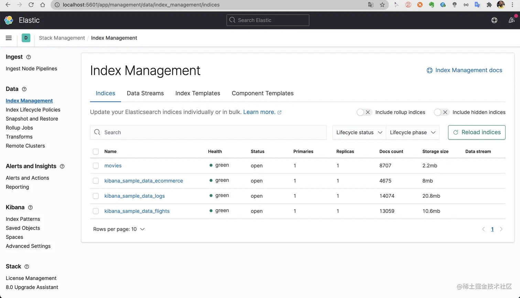Sort the table by Storage size header

pyautogui.click(x=435, y=151)
